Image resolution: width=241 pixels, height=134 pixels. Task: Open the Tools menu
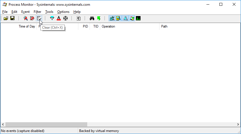click(49, 12)
